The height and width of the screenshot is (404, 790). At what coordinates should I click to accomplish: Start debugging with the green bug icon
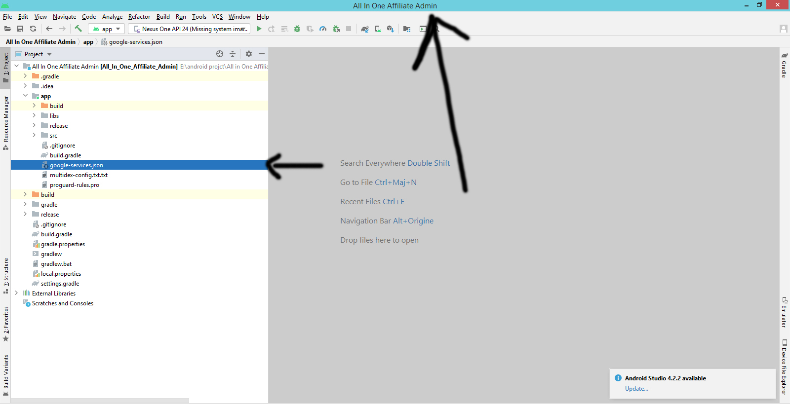point(297,29)
